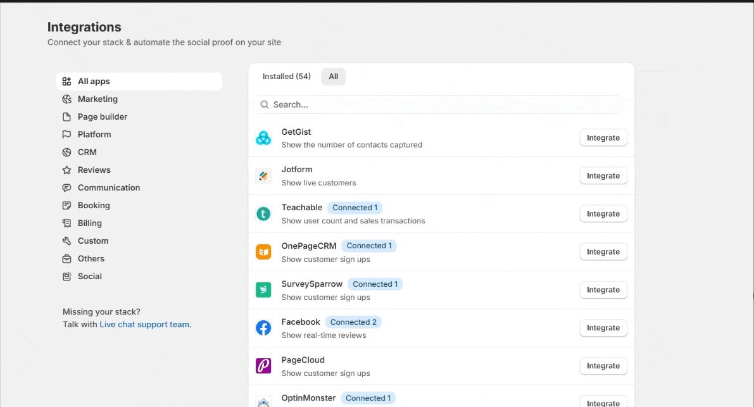
Task: Click the SurveySparrow Connected 1 badge
Action: point(375,284)
